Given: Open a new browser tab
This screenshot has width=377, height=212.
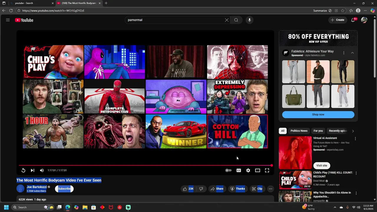Looking at the screenshot, I should pyautogui.click(x=106, y=3).
